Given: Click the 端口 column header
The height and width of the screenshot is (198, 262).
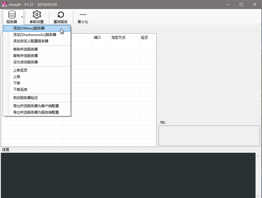Looking at the screenshot, I should click(101, 37).
